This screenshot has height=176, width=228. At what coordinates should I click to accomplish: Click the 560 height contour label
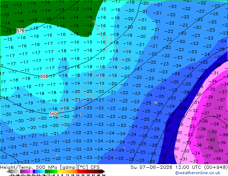click(x=53, y=114)
